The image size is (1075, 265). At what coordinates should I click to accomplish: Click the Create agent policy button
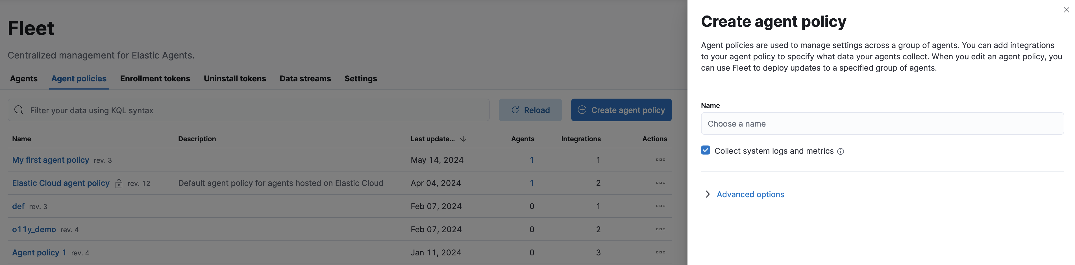(x=621, y=110)
